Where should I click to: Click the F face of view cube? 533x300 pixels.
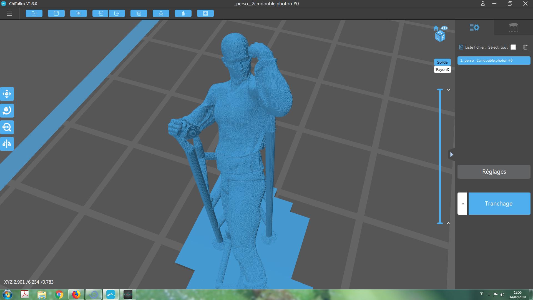[x=443, y=37]
